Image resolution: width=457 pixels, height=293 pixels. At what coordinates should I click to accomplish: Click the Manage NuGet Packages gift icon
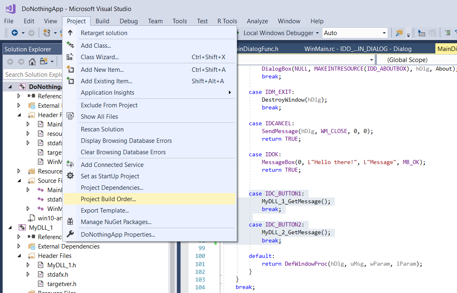pyautogui.click(x=70, y=222)
